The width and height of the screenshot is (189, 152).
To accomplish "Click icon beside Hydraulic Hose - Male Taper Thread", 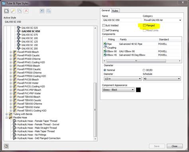I will 15,131.
